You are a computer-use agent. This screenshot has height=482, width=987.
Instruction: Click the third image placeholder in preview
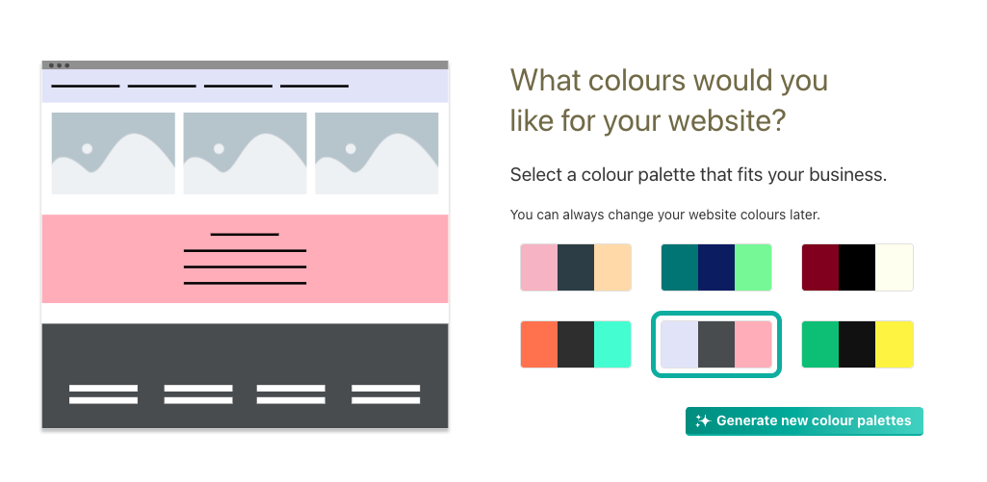point(377,154)
